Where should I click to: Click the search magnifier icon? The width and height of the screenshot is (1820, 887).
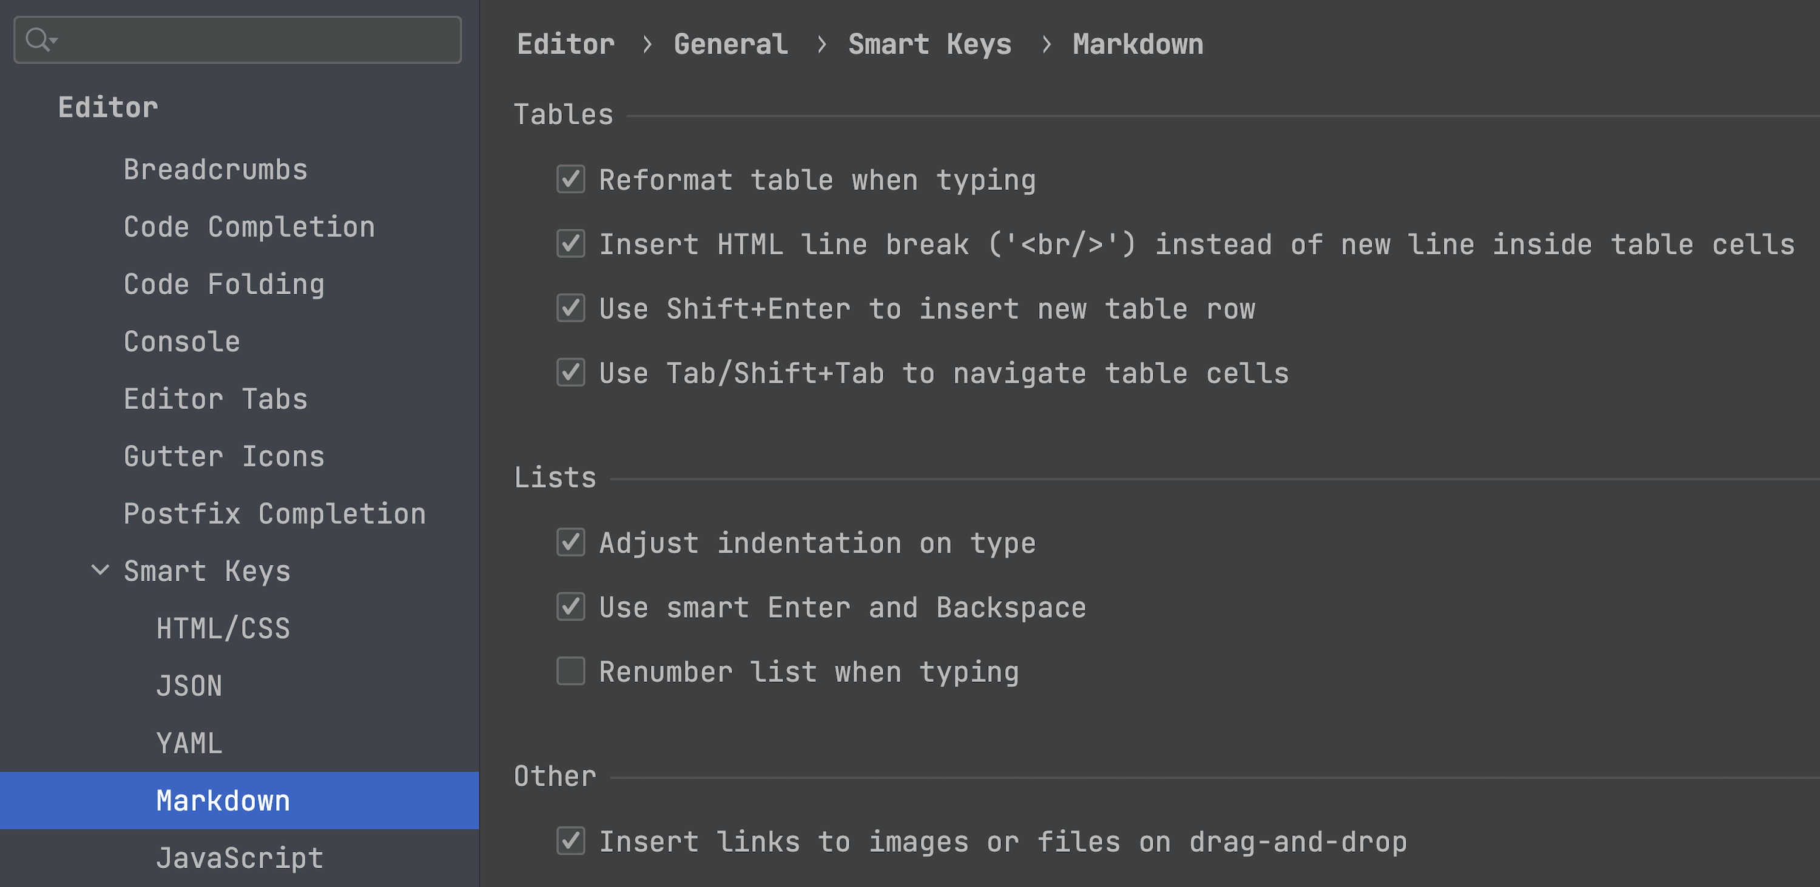[x=38, y=39]
